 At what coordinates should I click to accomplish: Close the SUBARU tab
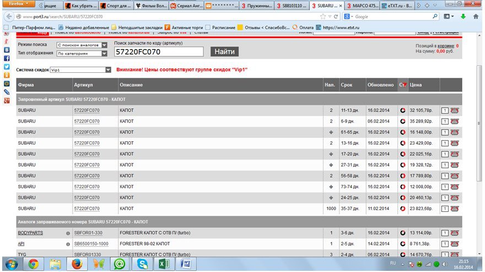pyautogui.click(x=341, y=6)
